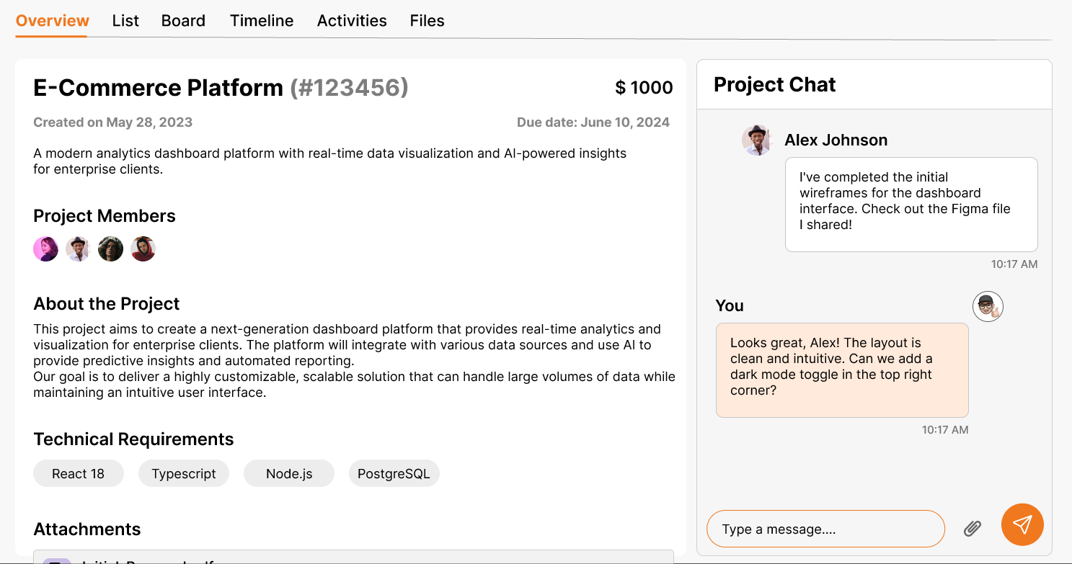
Task: Select "Due date: June 10, 2024" text
Action: point(593,122)
